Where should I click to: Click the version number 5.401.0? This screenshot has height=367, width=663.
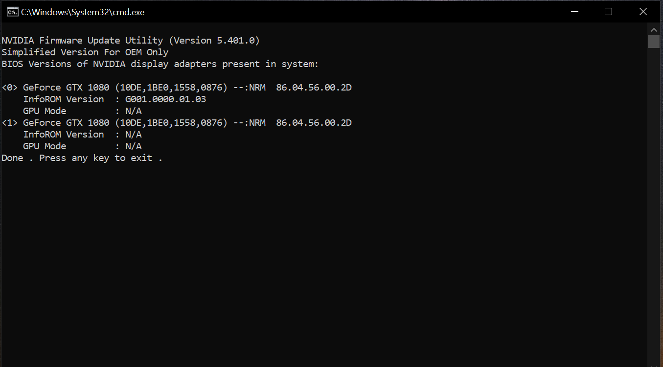(236, 41)
